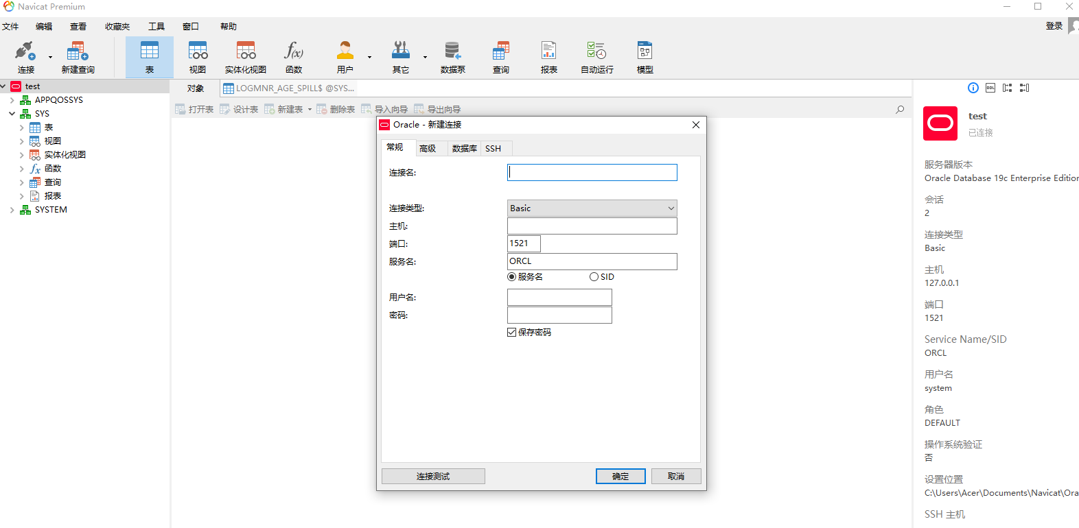This screenshot has width=1079, height=528.
Task: Close the Oracle 新建连接 dialog
Action: 696,125
